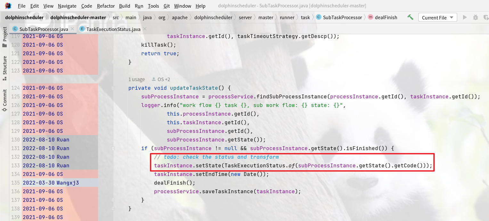
Task: Click the server breadcrumb
Action: (245, 17)
